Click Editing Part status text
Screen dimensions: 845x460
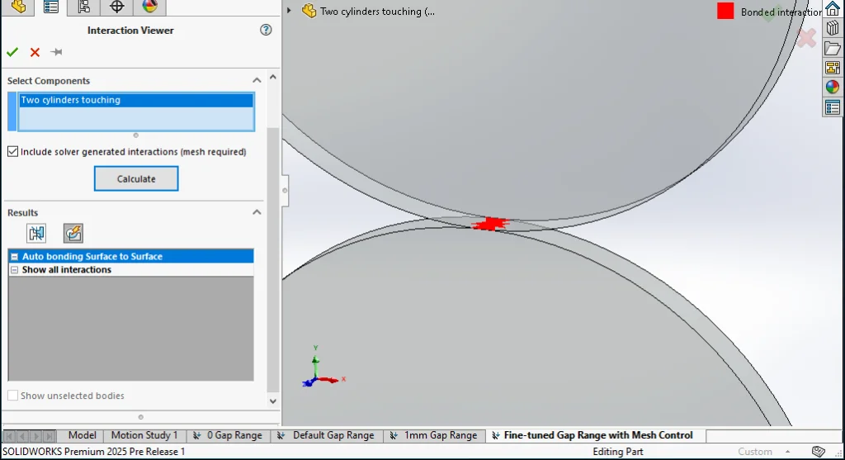tap(617, 452)
